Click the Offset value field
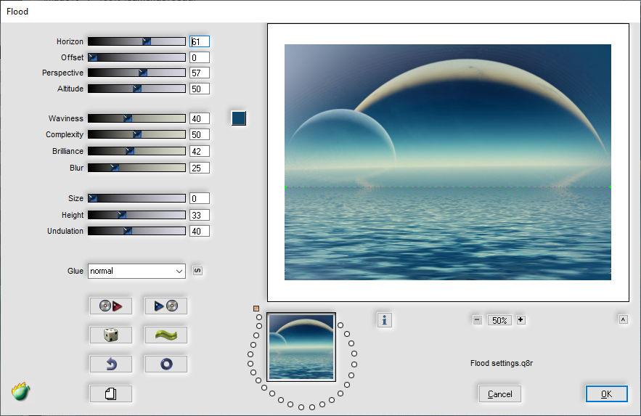Viewport: 641px width, 416px height. [x=200, y=57]
